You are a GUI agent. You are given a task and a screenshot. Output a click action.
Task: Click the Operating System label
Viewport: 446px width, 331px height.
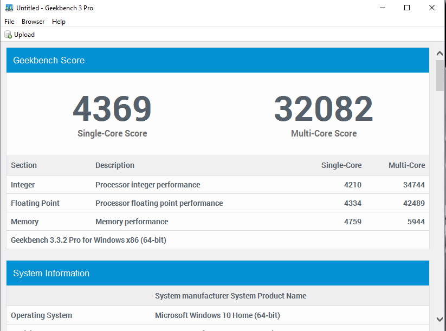pos(42,315)
